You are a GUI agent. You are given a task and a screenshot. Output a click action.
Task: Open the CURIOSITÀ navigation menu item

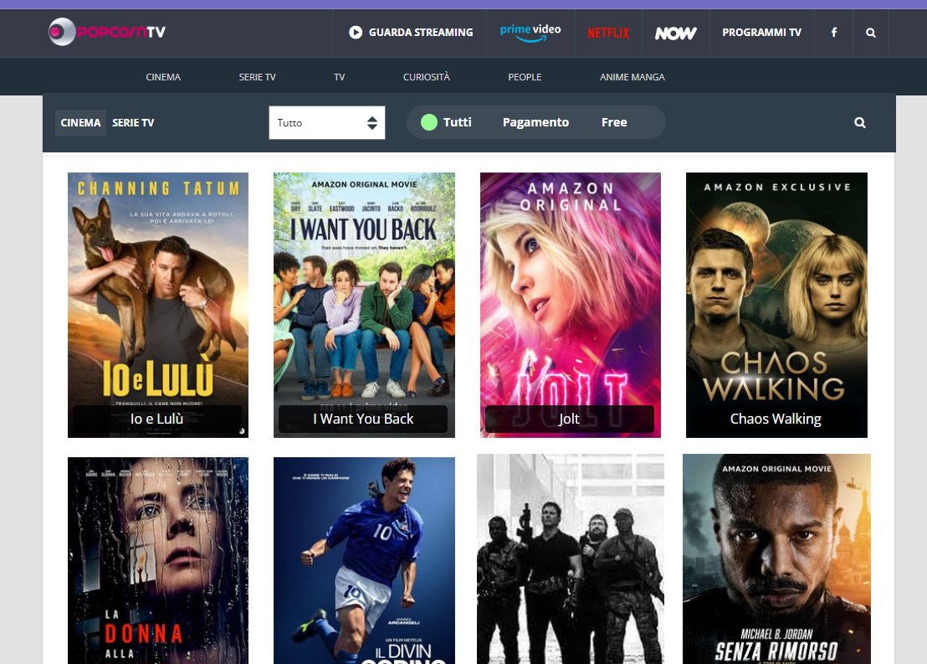click(426, 77)
